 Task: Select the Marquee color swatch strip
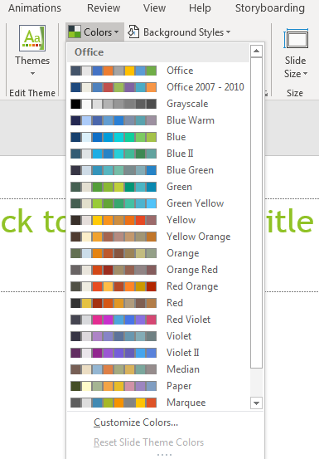click(x=114, y=403)
